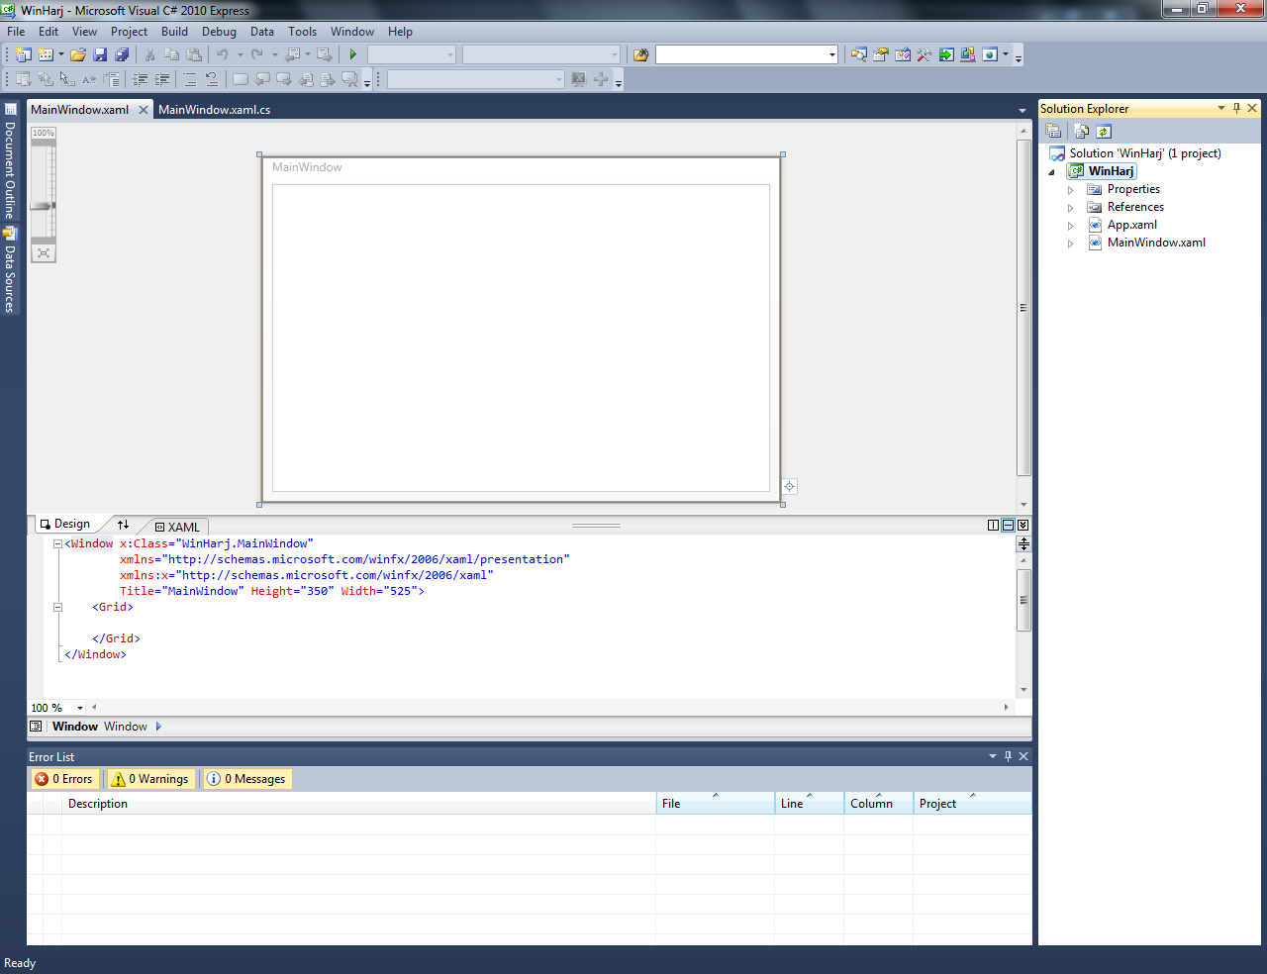Open Solution Explorer via toolbar icon
The image size is (1267, 974).
coord(859,54)
